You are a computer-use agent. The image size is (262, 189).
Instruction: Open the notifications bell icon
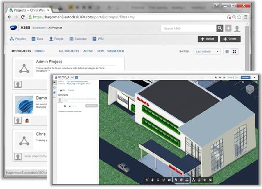pyautogui.click(x=228, y=28)
